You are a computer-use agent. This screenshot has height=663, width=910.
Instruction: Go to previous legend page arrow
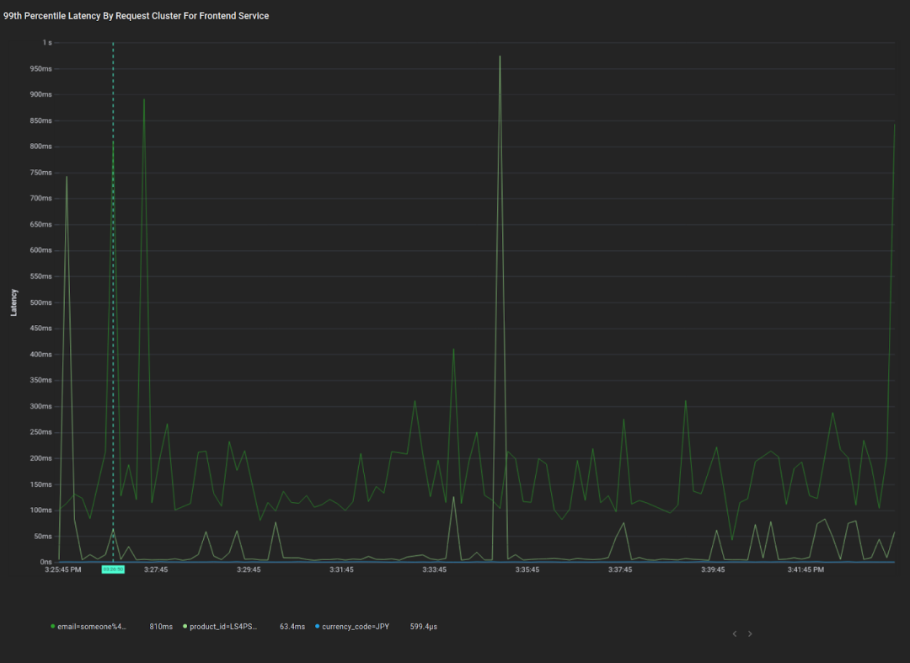click(x=735, y=634)
